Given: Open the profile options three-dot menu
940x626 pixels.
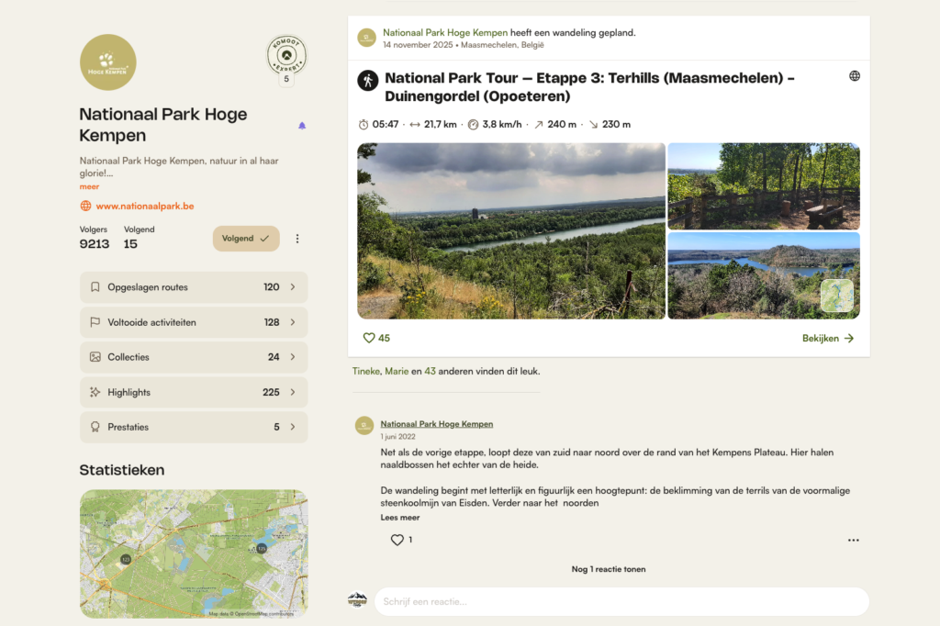Looking at the screenshot, I should (x=297, y=238).
